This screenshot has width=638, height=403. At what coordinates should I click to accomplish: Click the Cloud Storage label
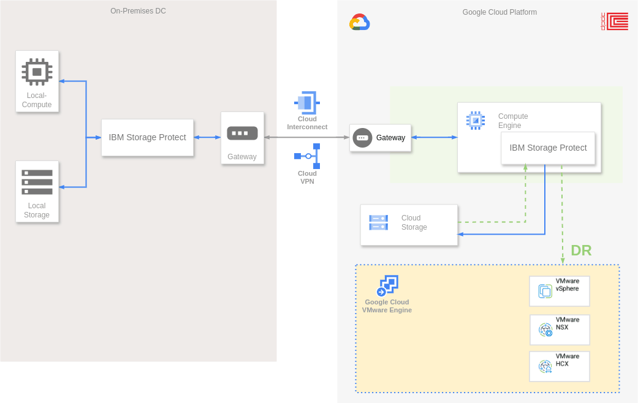pyautogui.click(x=414, y=222)
